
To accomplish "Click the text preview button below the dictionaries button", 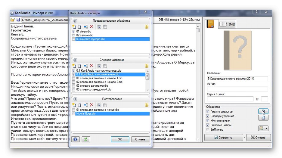I will 263,118.
